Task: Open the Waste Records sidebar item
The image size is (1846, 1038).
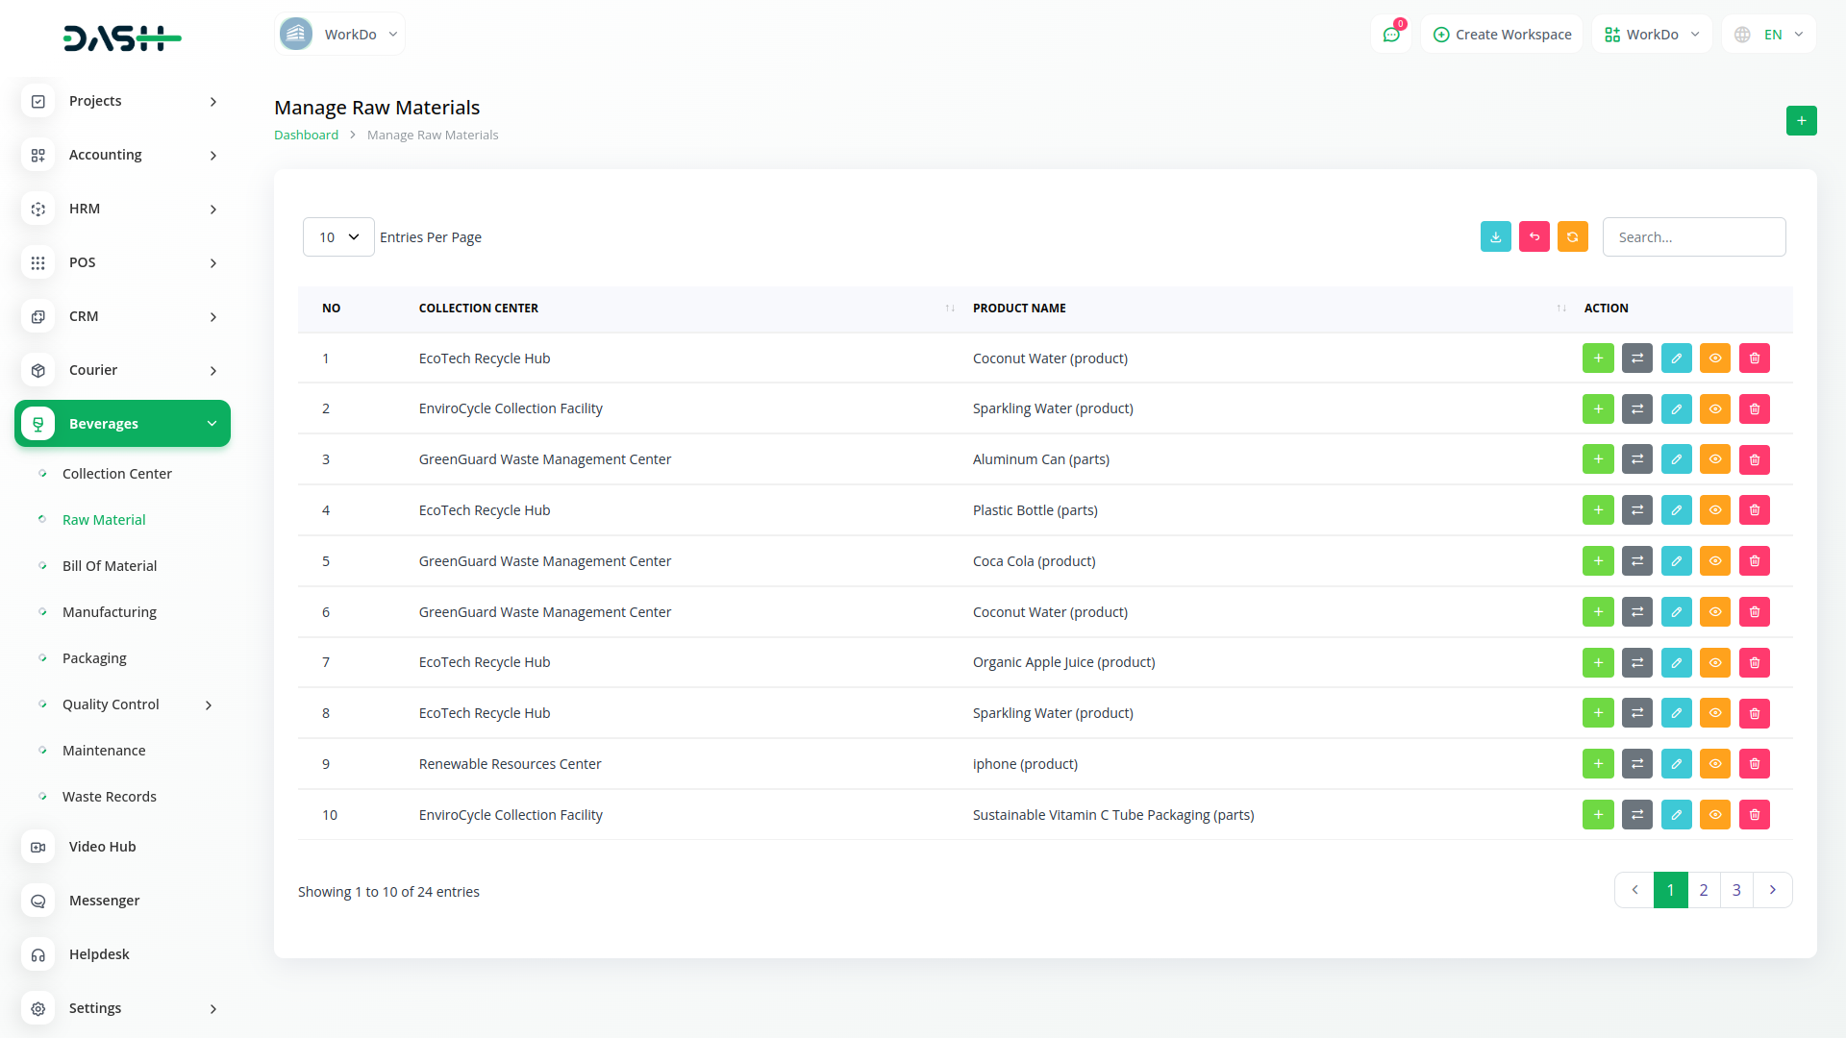Action: point(110,797)
